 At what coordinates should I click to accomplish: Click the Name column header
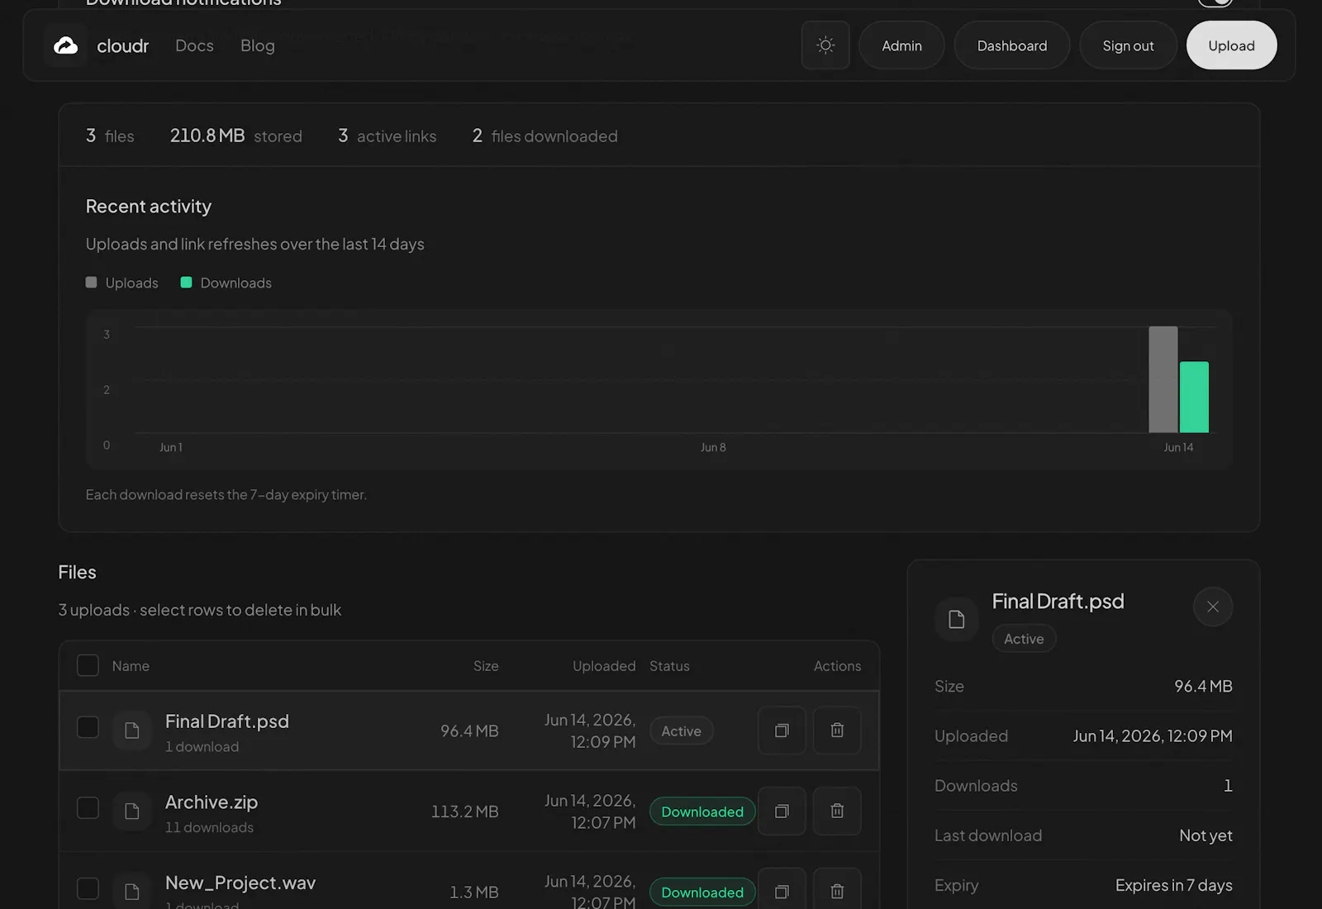[131, 666]
